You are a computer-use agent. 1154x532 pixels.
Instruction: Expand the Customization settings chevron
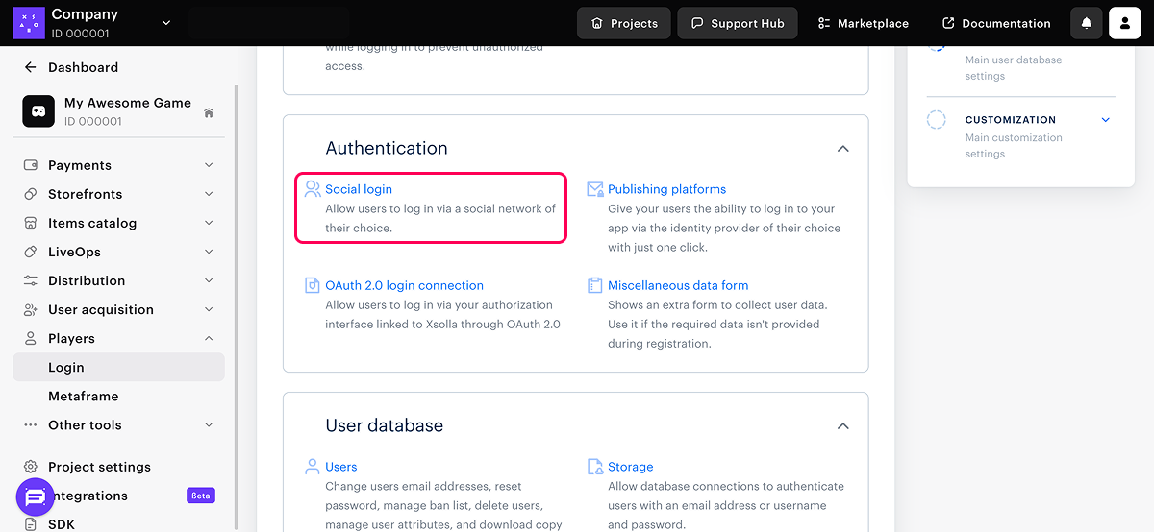(1105, 120)
